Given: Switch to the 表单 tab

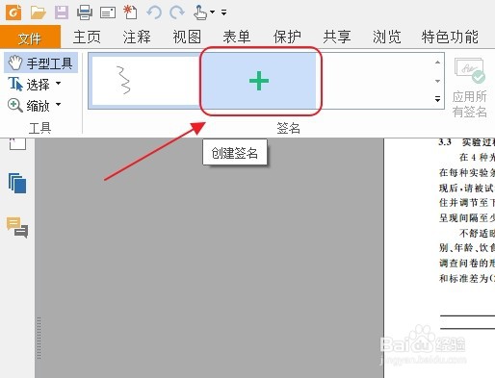Looking at the screenshot, I should [237, 37].
